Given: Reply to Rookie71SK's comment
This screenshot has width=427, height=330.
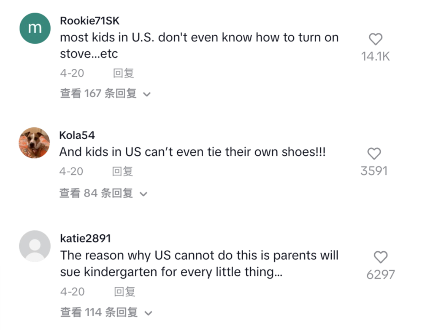Looking at the screenshot, I should coord(123,73).
